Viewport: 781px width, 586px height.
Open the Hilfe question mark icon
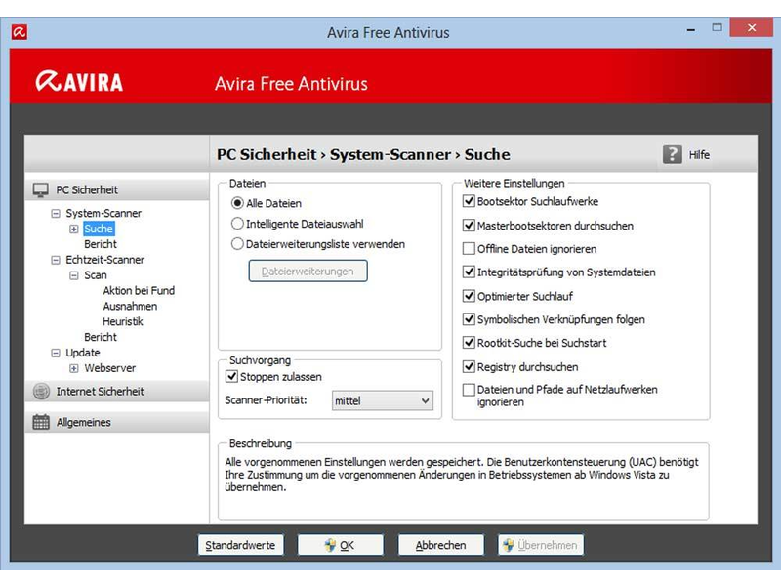[x=672, y=154]
